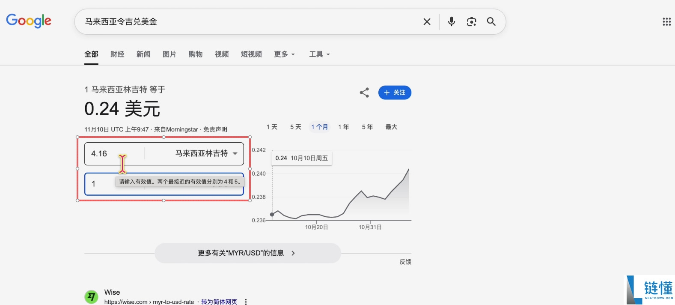Screen dimensions: 675x305
Task: Open Wise search result title
Action: pyautogui.click(x=112, y=292)
